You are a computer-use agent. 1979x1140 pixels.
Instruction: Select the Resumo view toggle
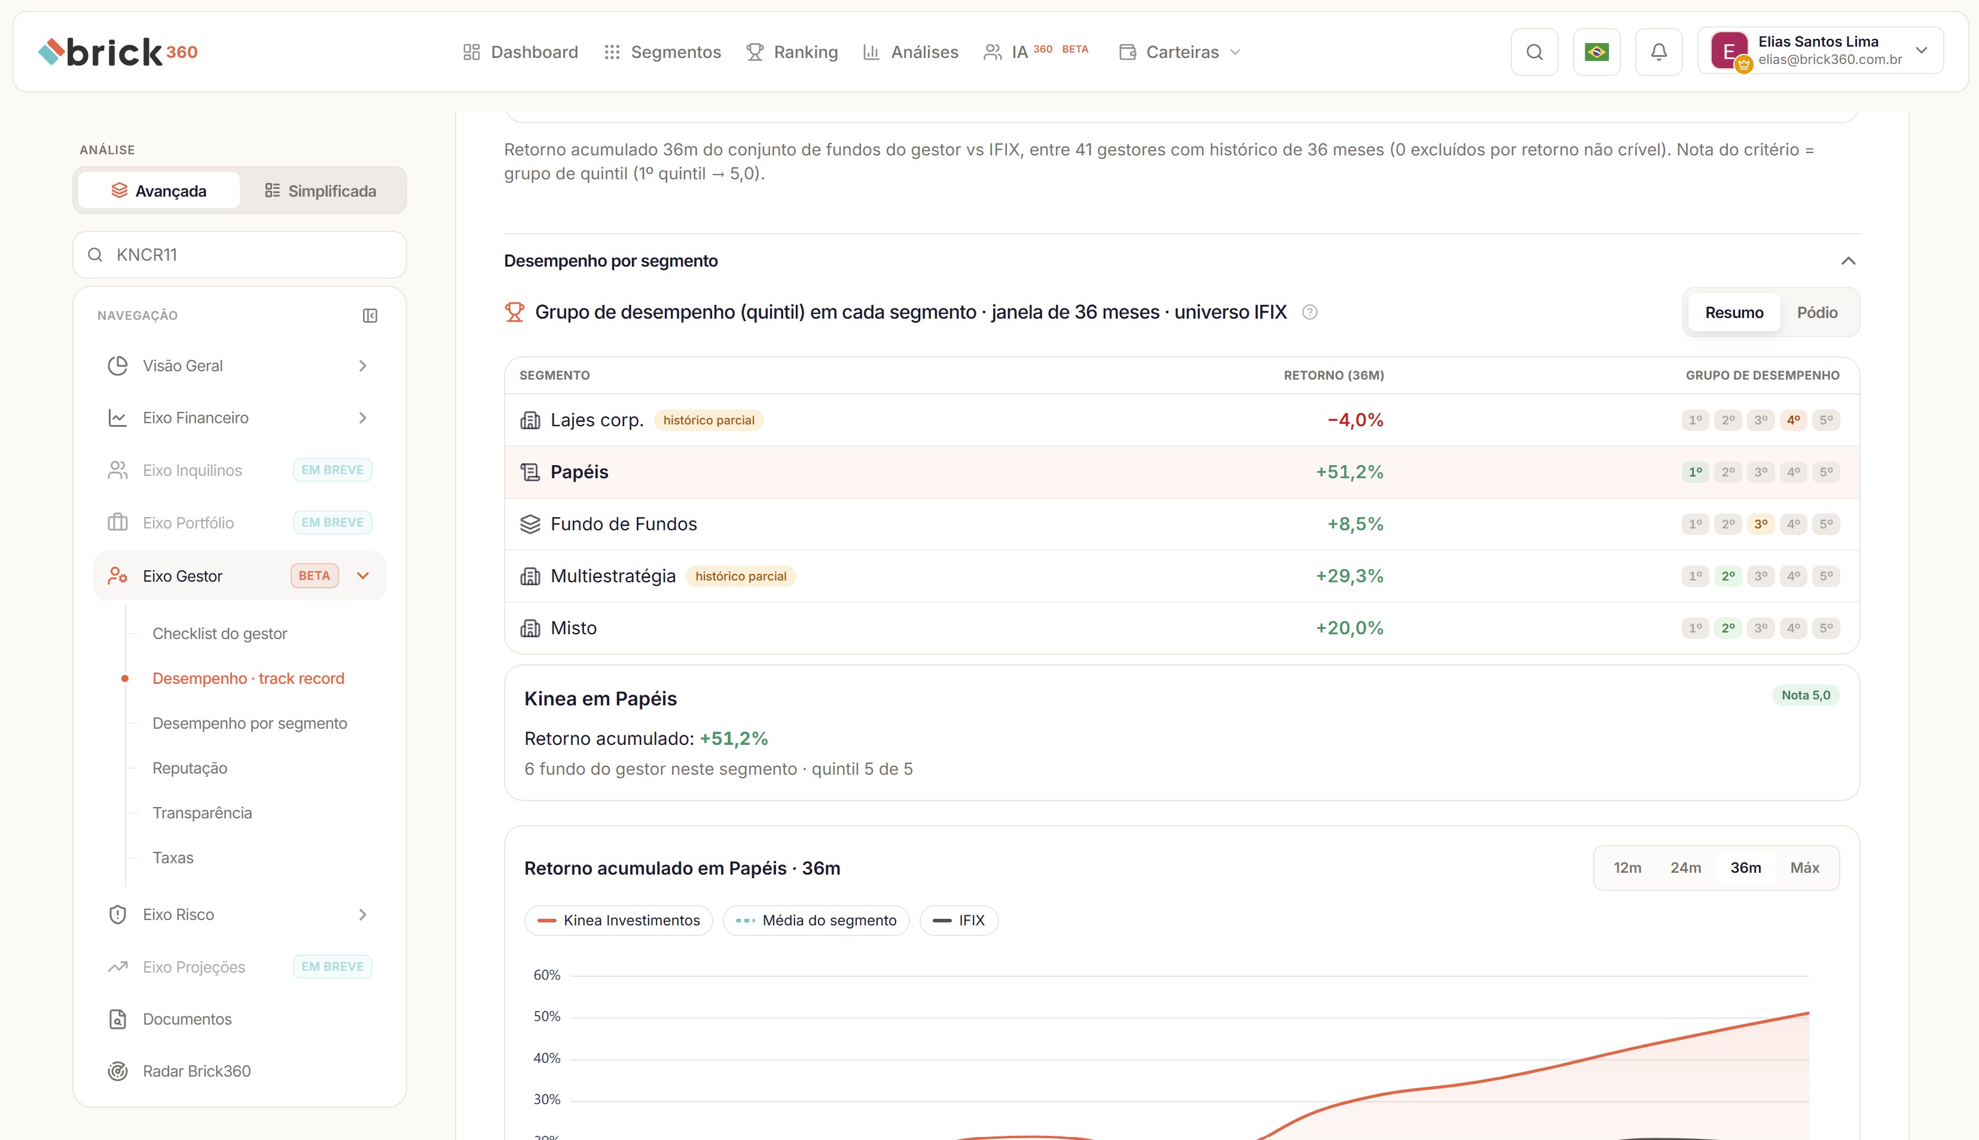[1734, 313]
